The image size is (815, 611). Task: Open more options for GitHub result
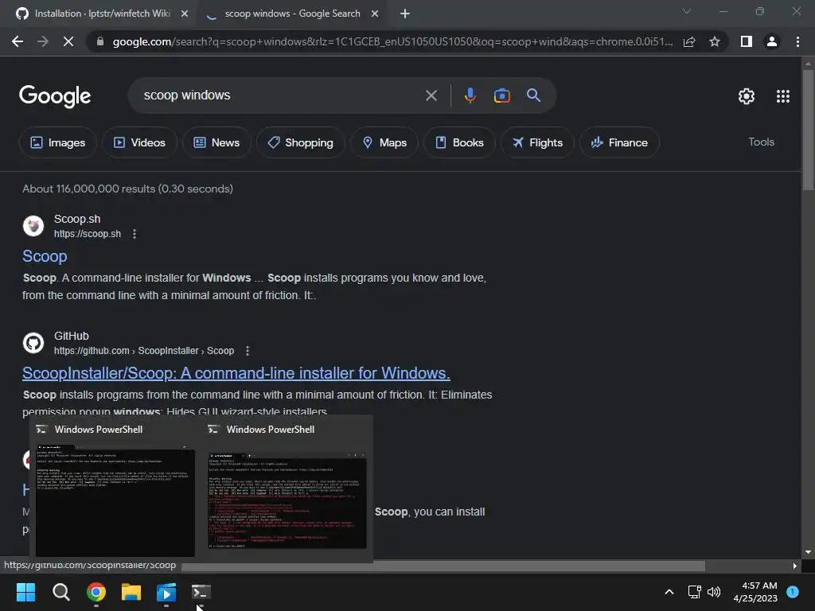pos(248,351)
